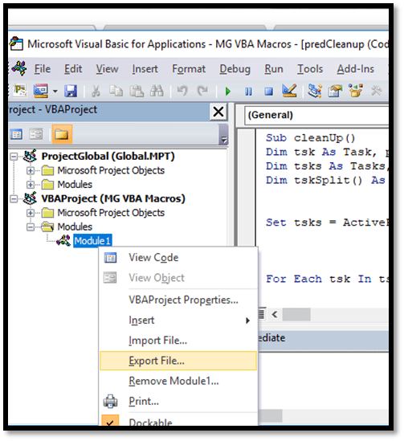Choose Print... from the context menu
This screenshot has width=404, height=441.
coord(178,401)
